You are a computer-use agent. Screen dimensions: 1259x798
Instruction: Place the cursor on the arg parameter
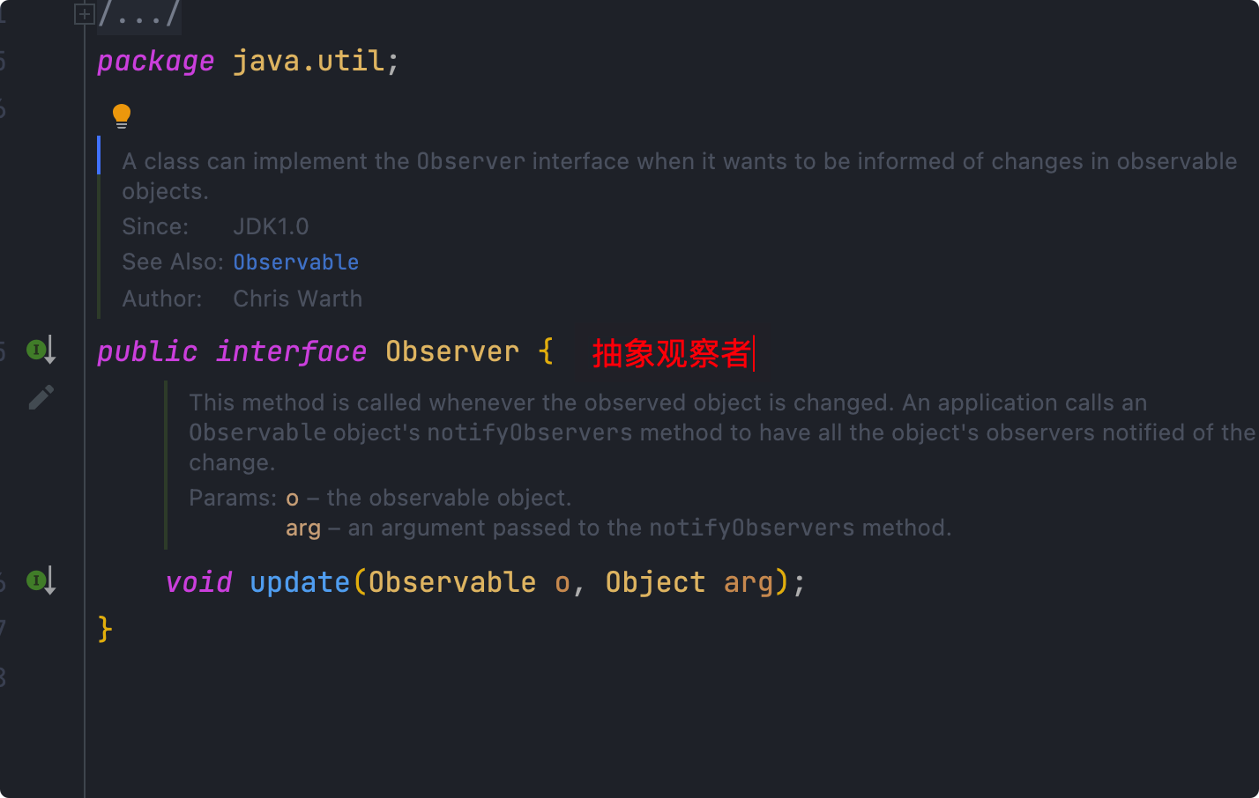(x=748, y=582)
